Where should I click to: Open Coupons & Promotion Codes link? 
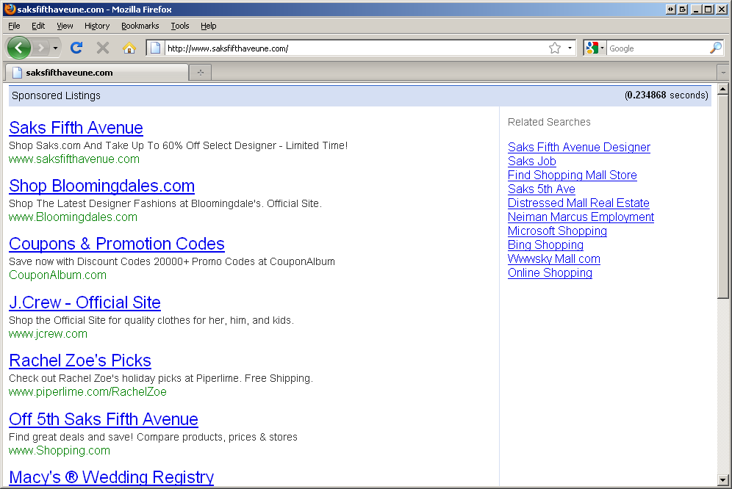117,244
